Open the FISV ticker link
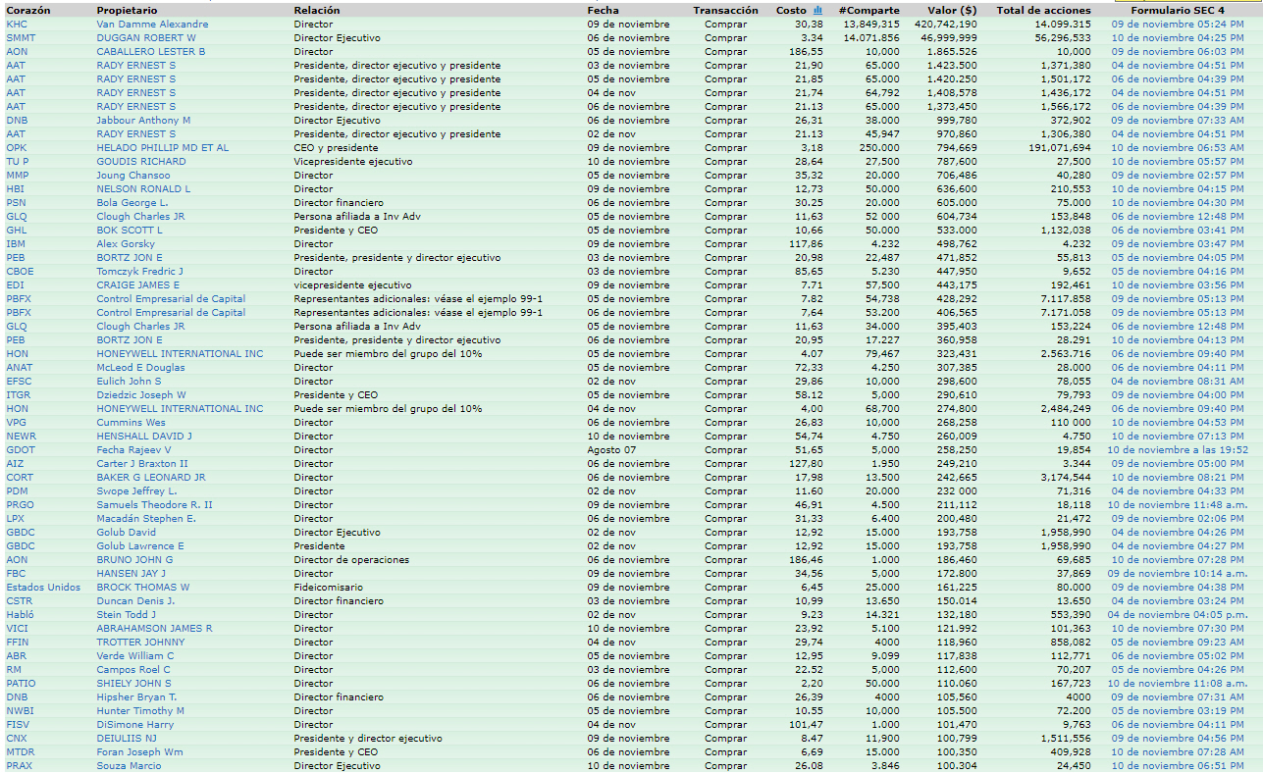This screenshot has height=773, width=1263. (x=18, y=724)
